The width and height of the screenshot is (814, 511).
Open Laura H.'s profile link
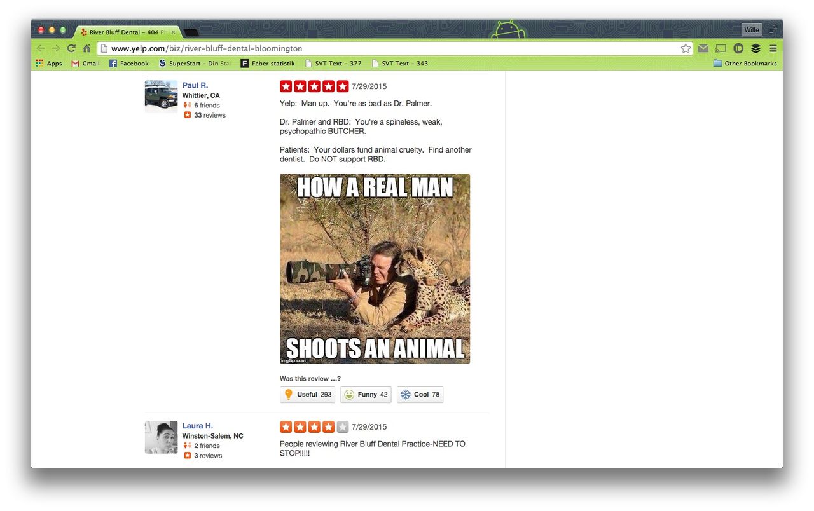pyautogui.click(x=197, y=426)
